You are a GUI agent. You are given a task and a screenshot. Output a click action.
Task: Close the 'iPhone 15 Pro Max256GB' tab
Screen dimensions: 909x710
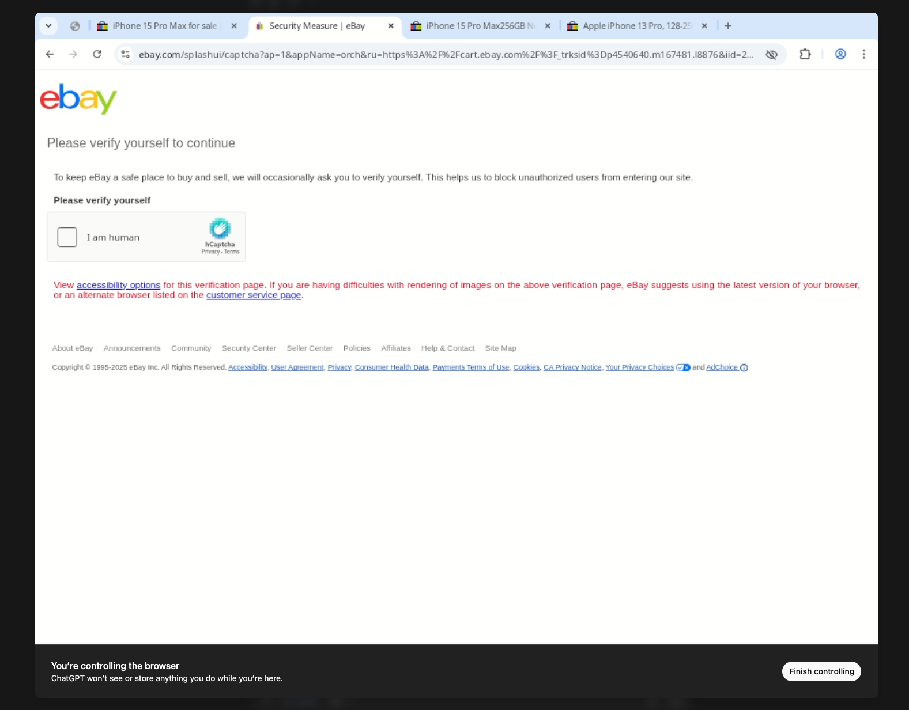point(548,26)
